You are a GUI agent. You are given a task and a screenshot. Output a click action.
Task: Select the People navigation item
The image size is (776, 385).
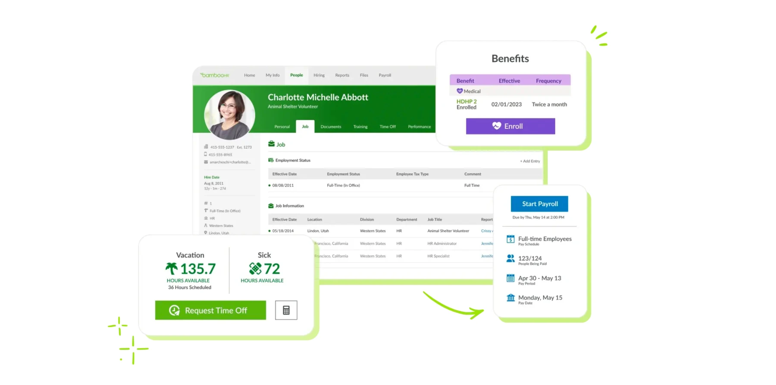(x=297, y=75)
